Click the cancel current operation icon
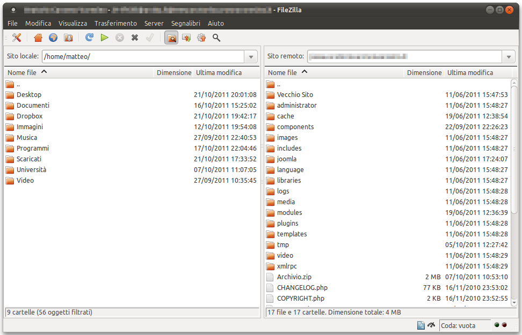 tap(120, 38)
